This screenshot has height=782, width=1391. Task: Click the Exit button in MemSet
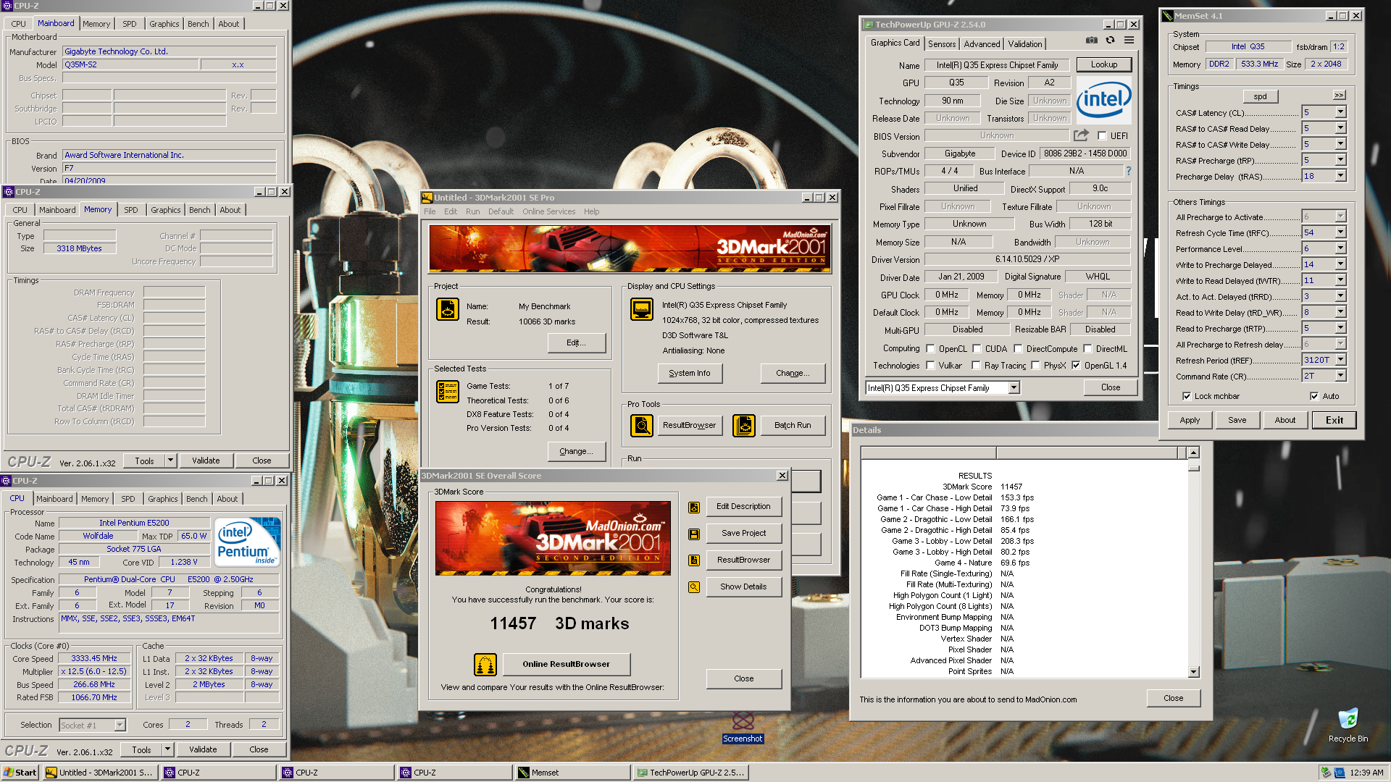click(x=1334, y=420)
